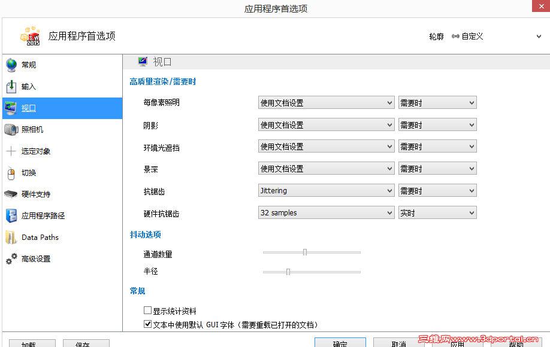Close the 应用程序首选项 dialog
550x347 pixels.
pos(541,6)
